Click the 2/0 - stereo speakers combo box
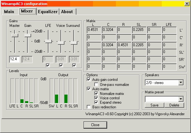191x133 pixels. coord(164,83)
